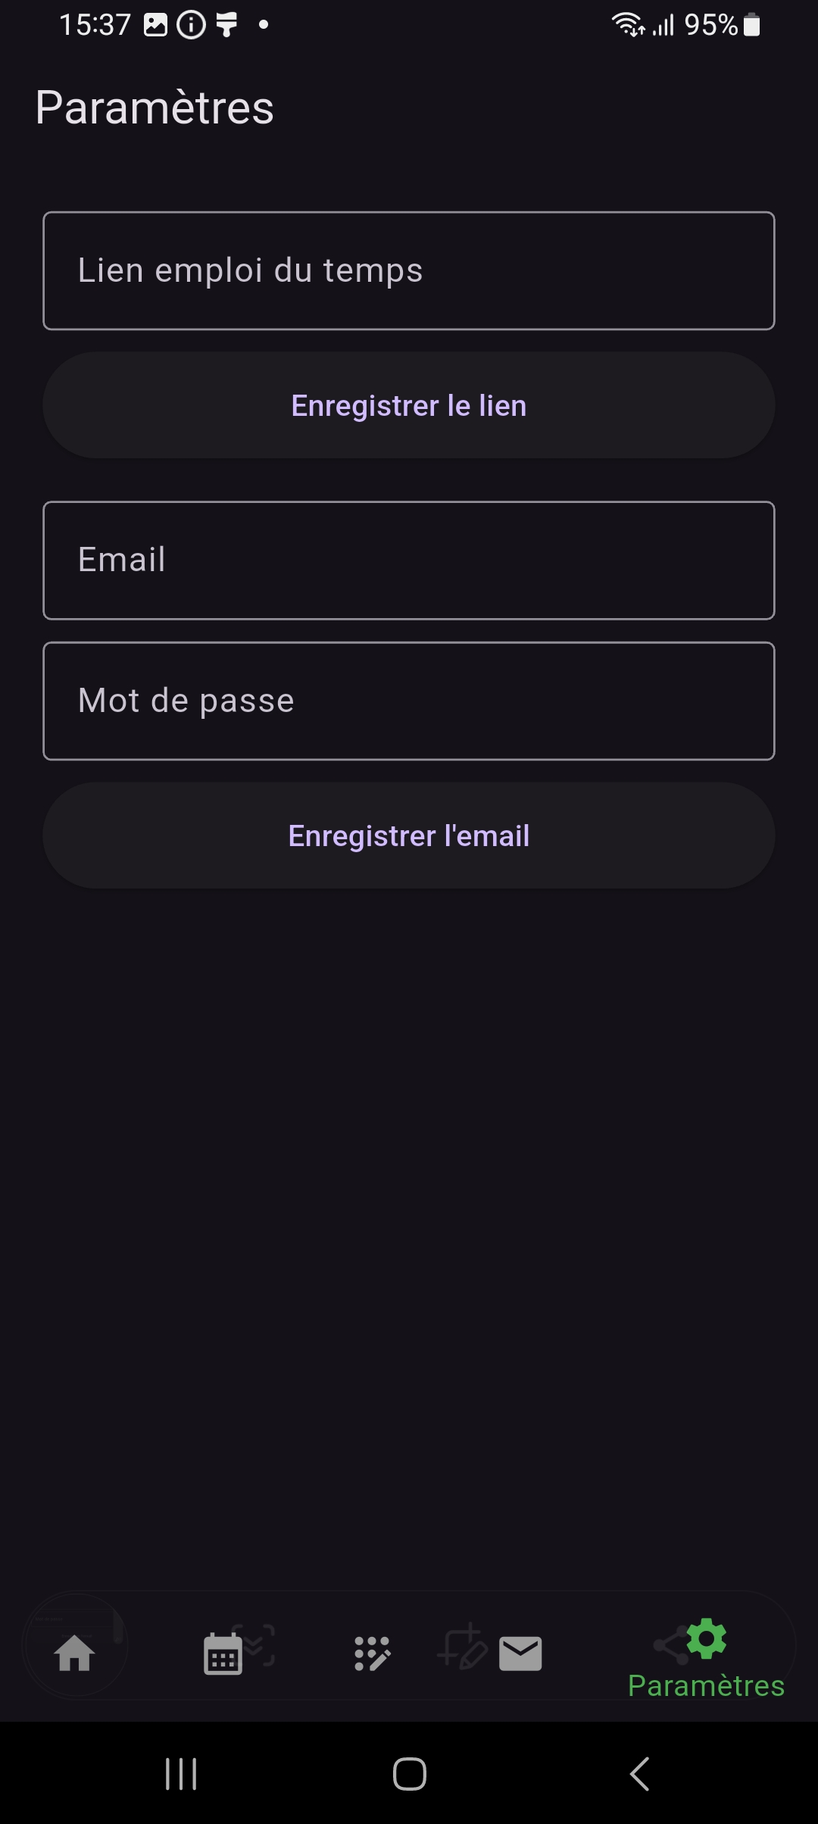The image size is (818, 1824).
Task: Tap the clock showing 15:37
Action: click(95, 24)
